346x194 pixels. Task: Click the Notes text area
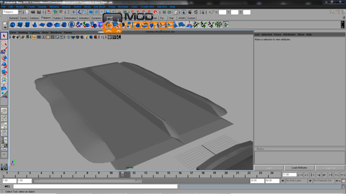click(x=299, y=157)
